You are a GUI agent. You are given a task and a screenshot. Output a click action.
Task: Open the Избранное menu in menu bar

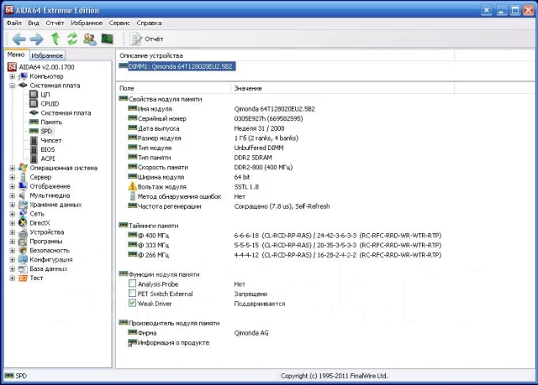tap(87, 23)
